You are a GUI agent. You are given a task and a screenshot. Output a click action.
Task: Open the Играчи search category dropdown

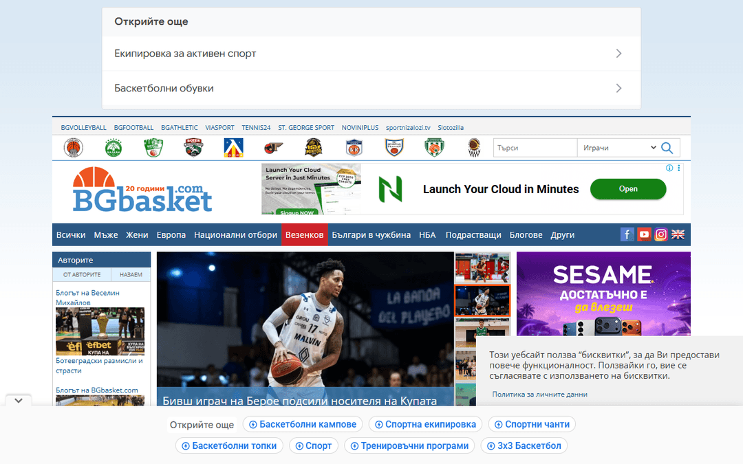pyautogui.click(x=619, y=148)
